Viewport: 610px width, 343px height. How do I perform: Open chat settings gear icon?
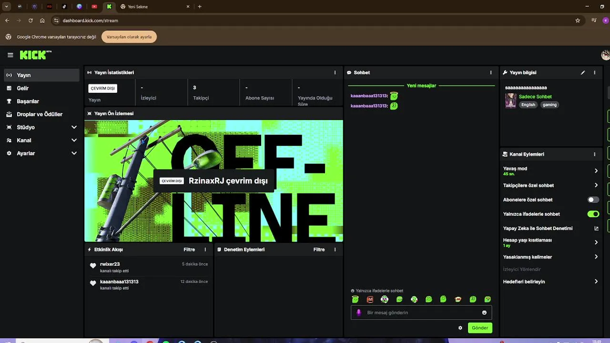[460, 328]
